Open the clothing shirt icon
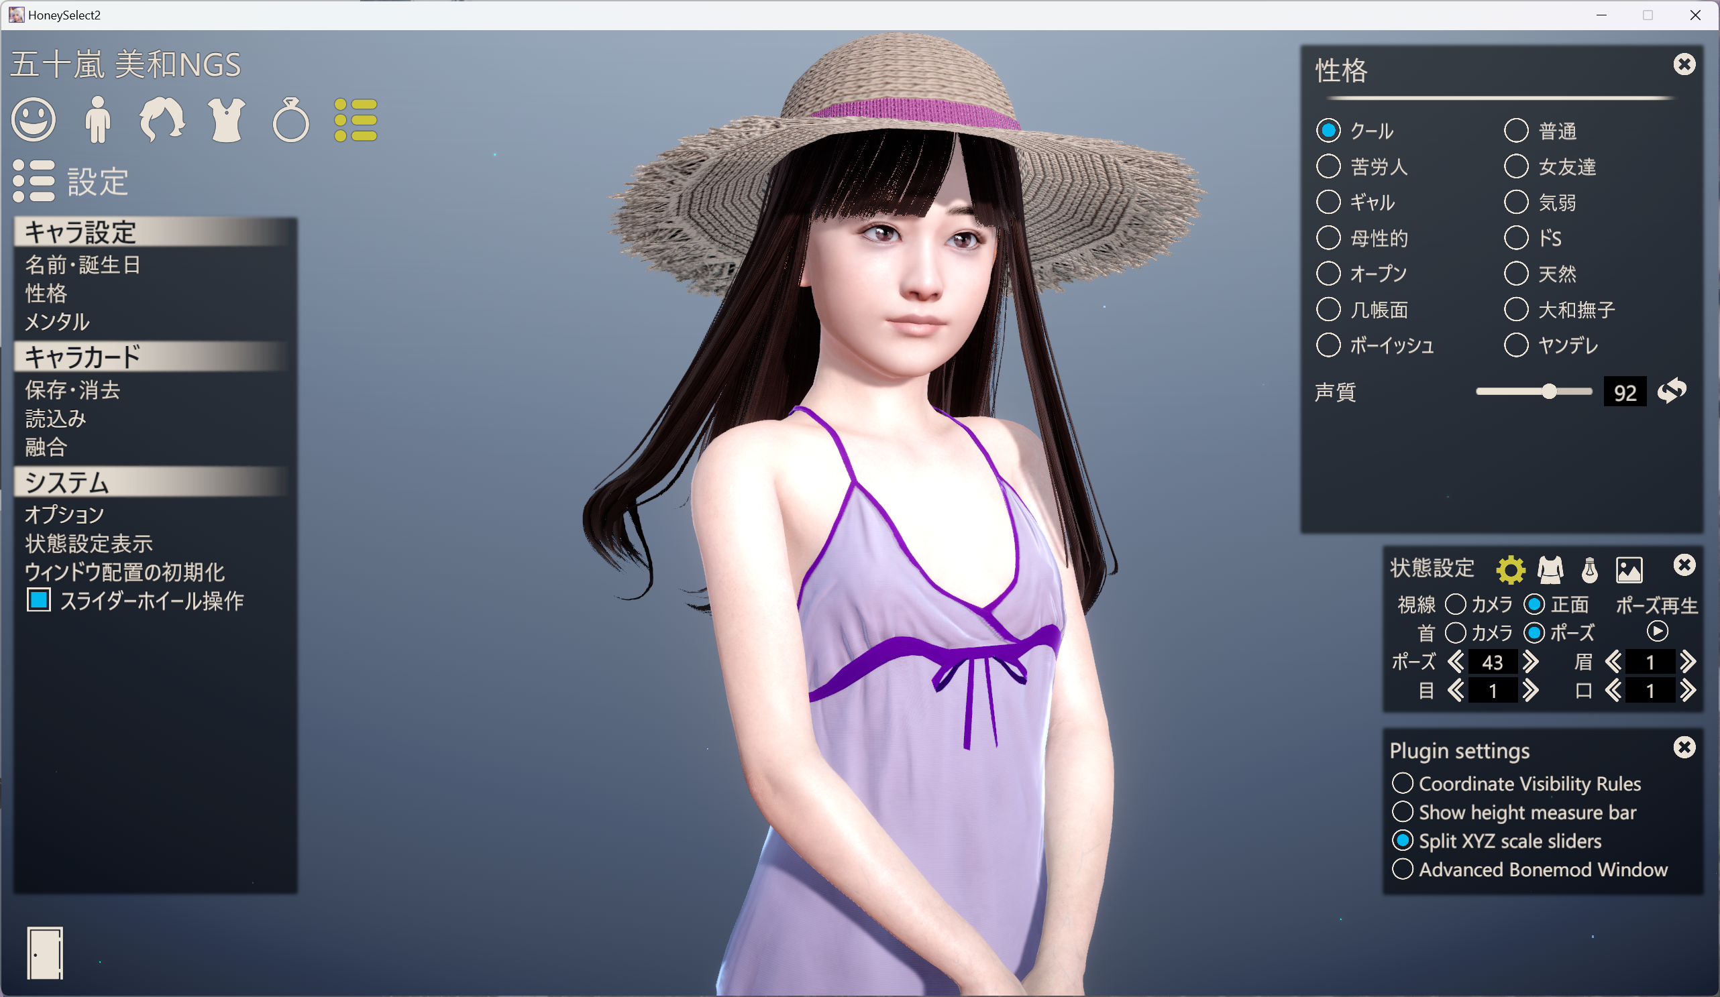Image resolution: width=1720 pixels, height=997 pixels. point(227,119)
